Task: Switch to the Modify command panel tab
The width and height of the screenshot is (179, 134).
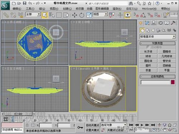Action: [147, 23]
